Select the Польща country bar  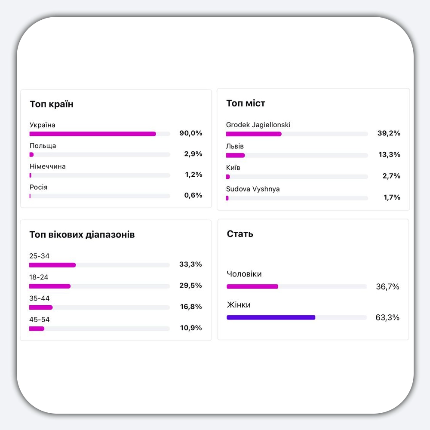click(x=100, y=155)
